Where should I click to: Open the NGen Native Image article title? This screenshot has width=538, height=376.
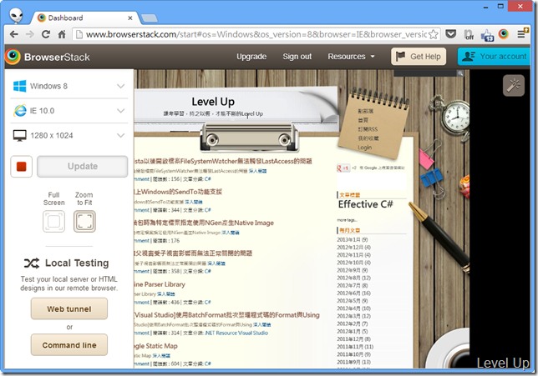click(204, 223)
